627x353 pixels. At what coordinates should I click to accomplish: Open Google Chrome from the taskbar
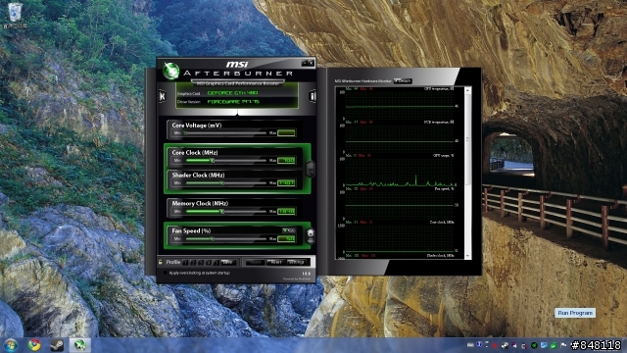34,345
